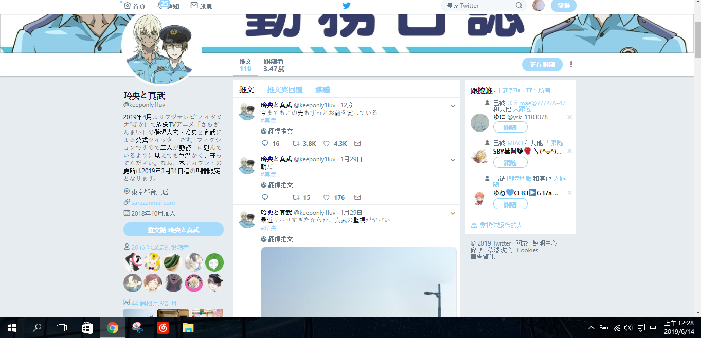Expand the 12分 tweet options chevron
This screenshot has width=701, height=338.
[x=453, y=106]
